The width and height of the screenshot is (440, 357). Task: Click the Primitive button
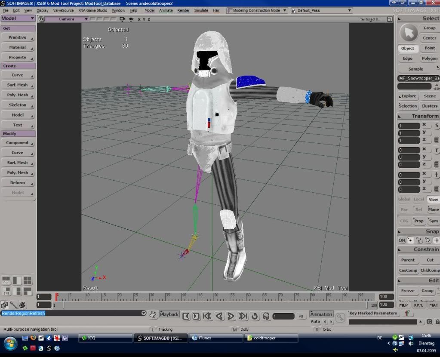point(18,37)
